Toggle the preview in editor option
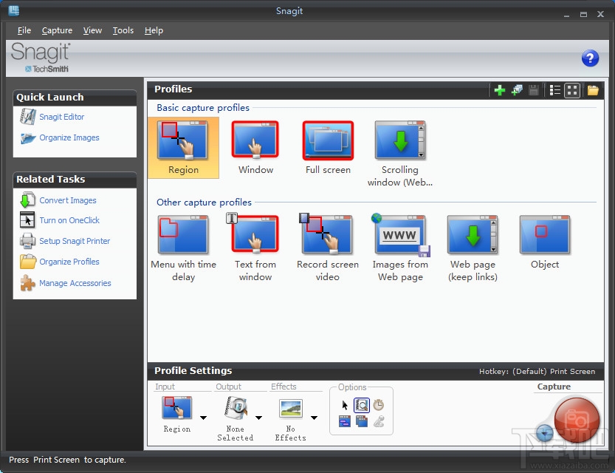Image resolution: width=615 pixels, height=473 pixels. [361, 405]
